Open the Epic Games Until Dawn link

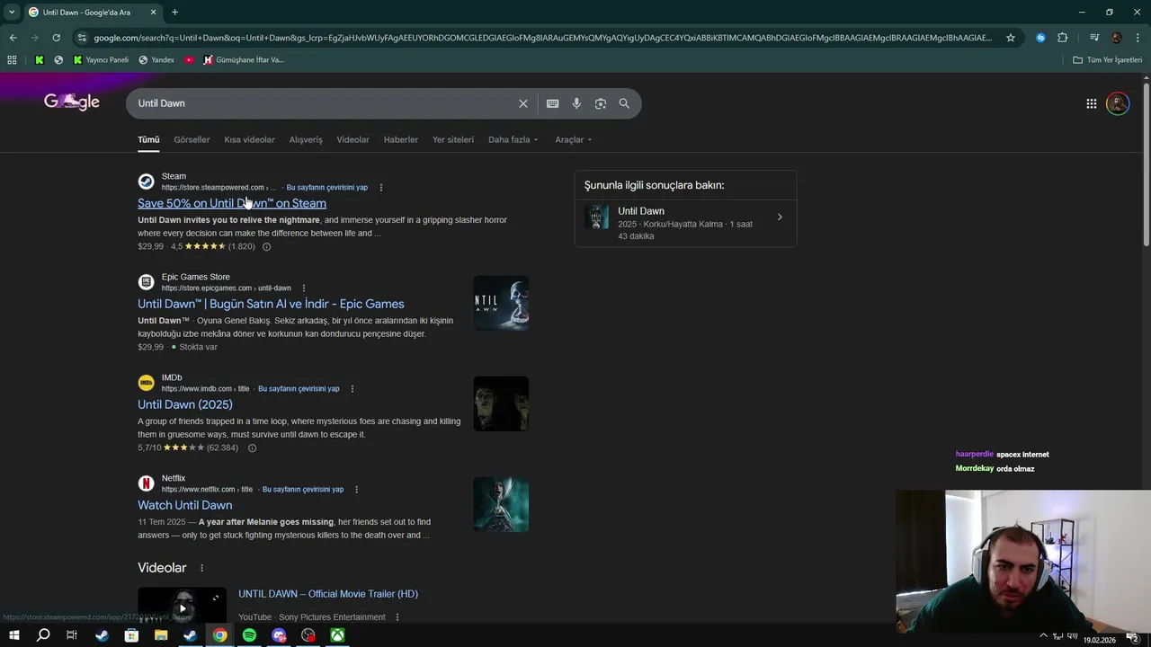(271, 304)
